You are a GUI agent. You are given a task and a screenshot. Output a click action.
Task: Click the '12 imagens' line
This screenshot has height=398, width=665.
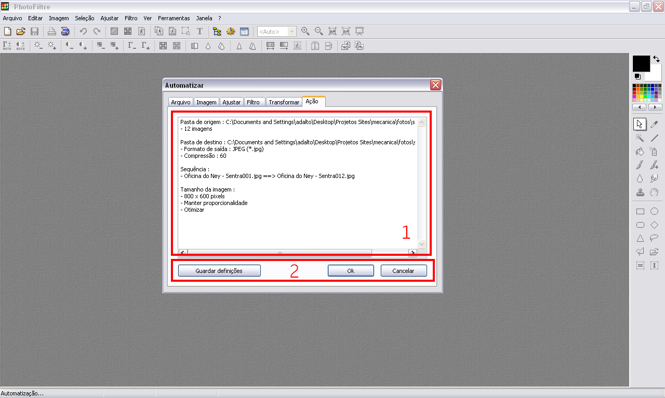196,129
